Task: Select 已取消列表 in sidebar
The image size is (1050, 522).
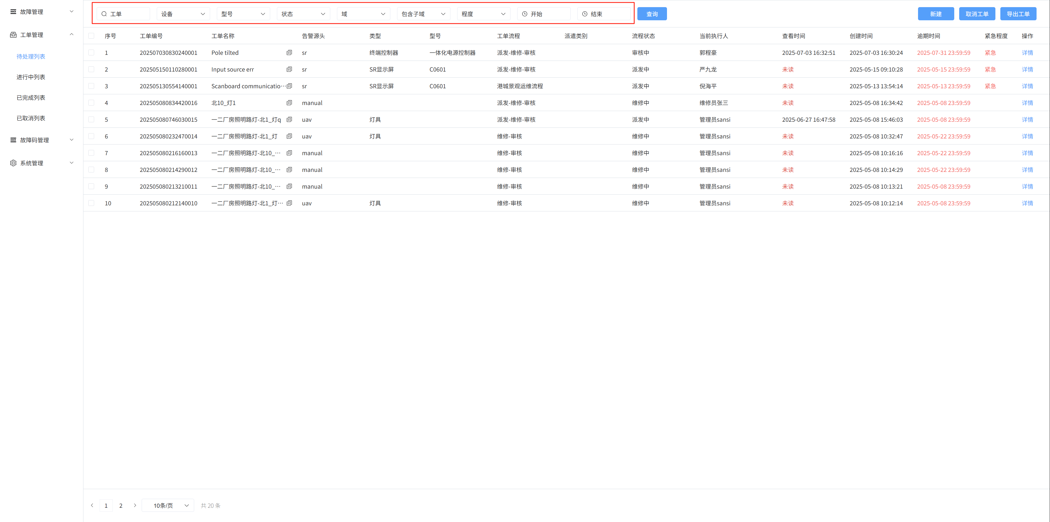Action: pos(31,118)
